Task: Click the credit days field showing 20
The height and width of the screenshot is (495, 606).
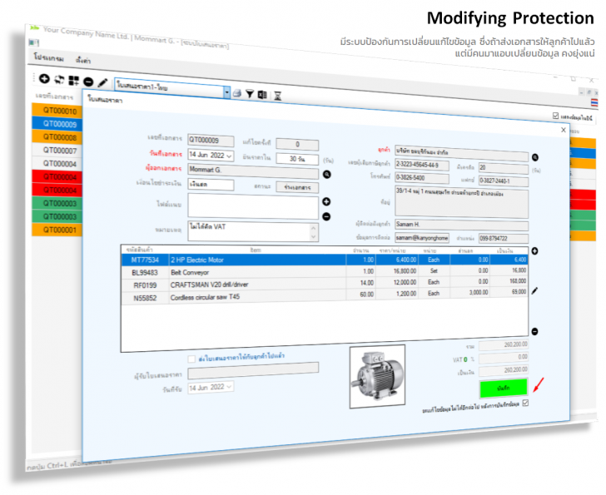Action: pos(504,167)
